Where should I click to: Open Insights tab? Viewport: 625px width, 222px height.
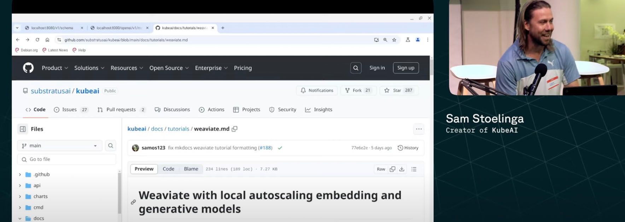tap(319, 110)
